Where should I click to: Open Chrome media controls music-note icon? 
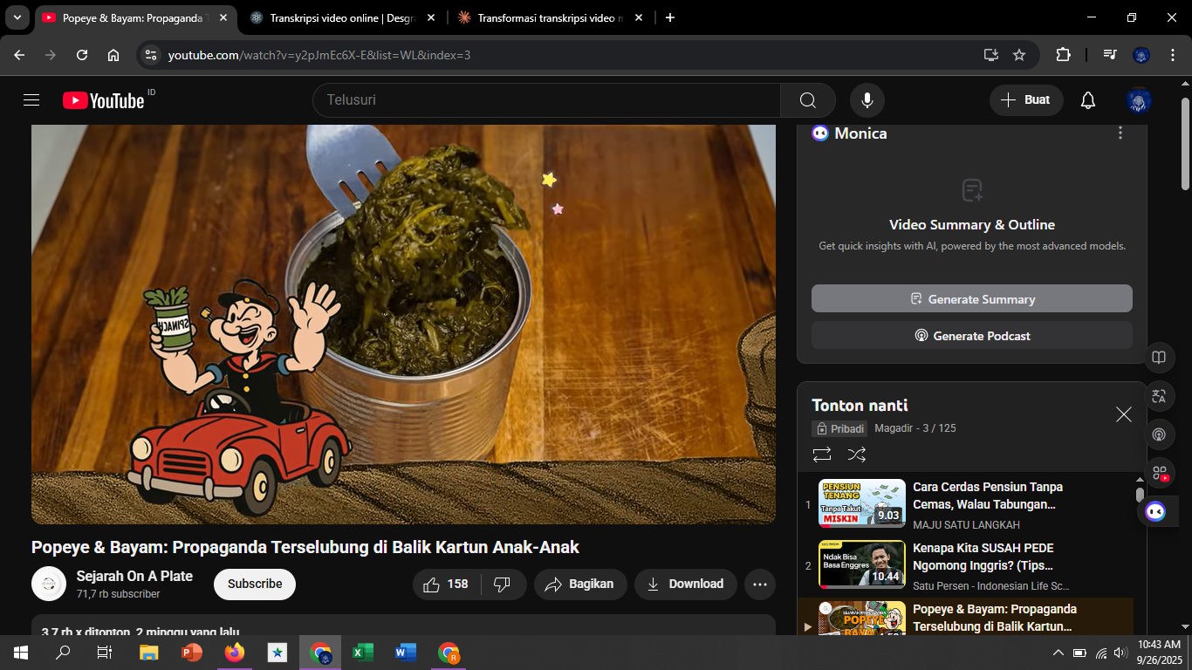[x=1110, y=55]
